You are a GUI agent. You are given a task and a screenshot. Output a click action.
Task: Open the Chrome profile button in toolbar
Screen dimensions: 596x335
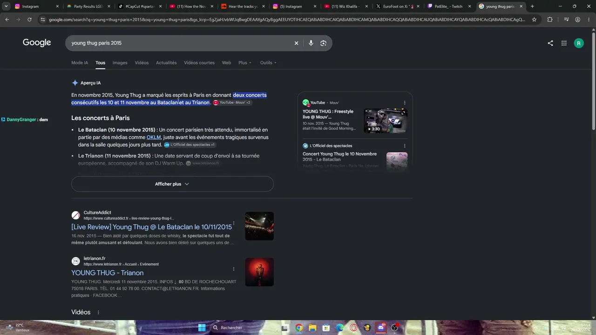[x=577, y=20]
